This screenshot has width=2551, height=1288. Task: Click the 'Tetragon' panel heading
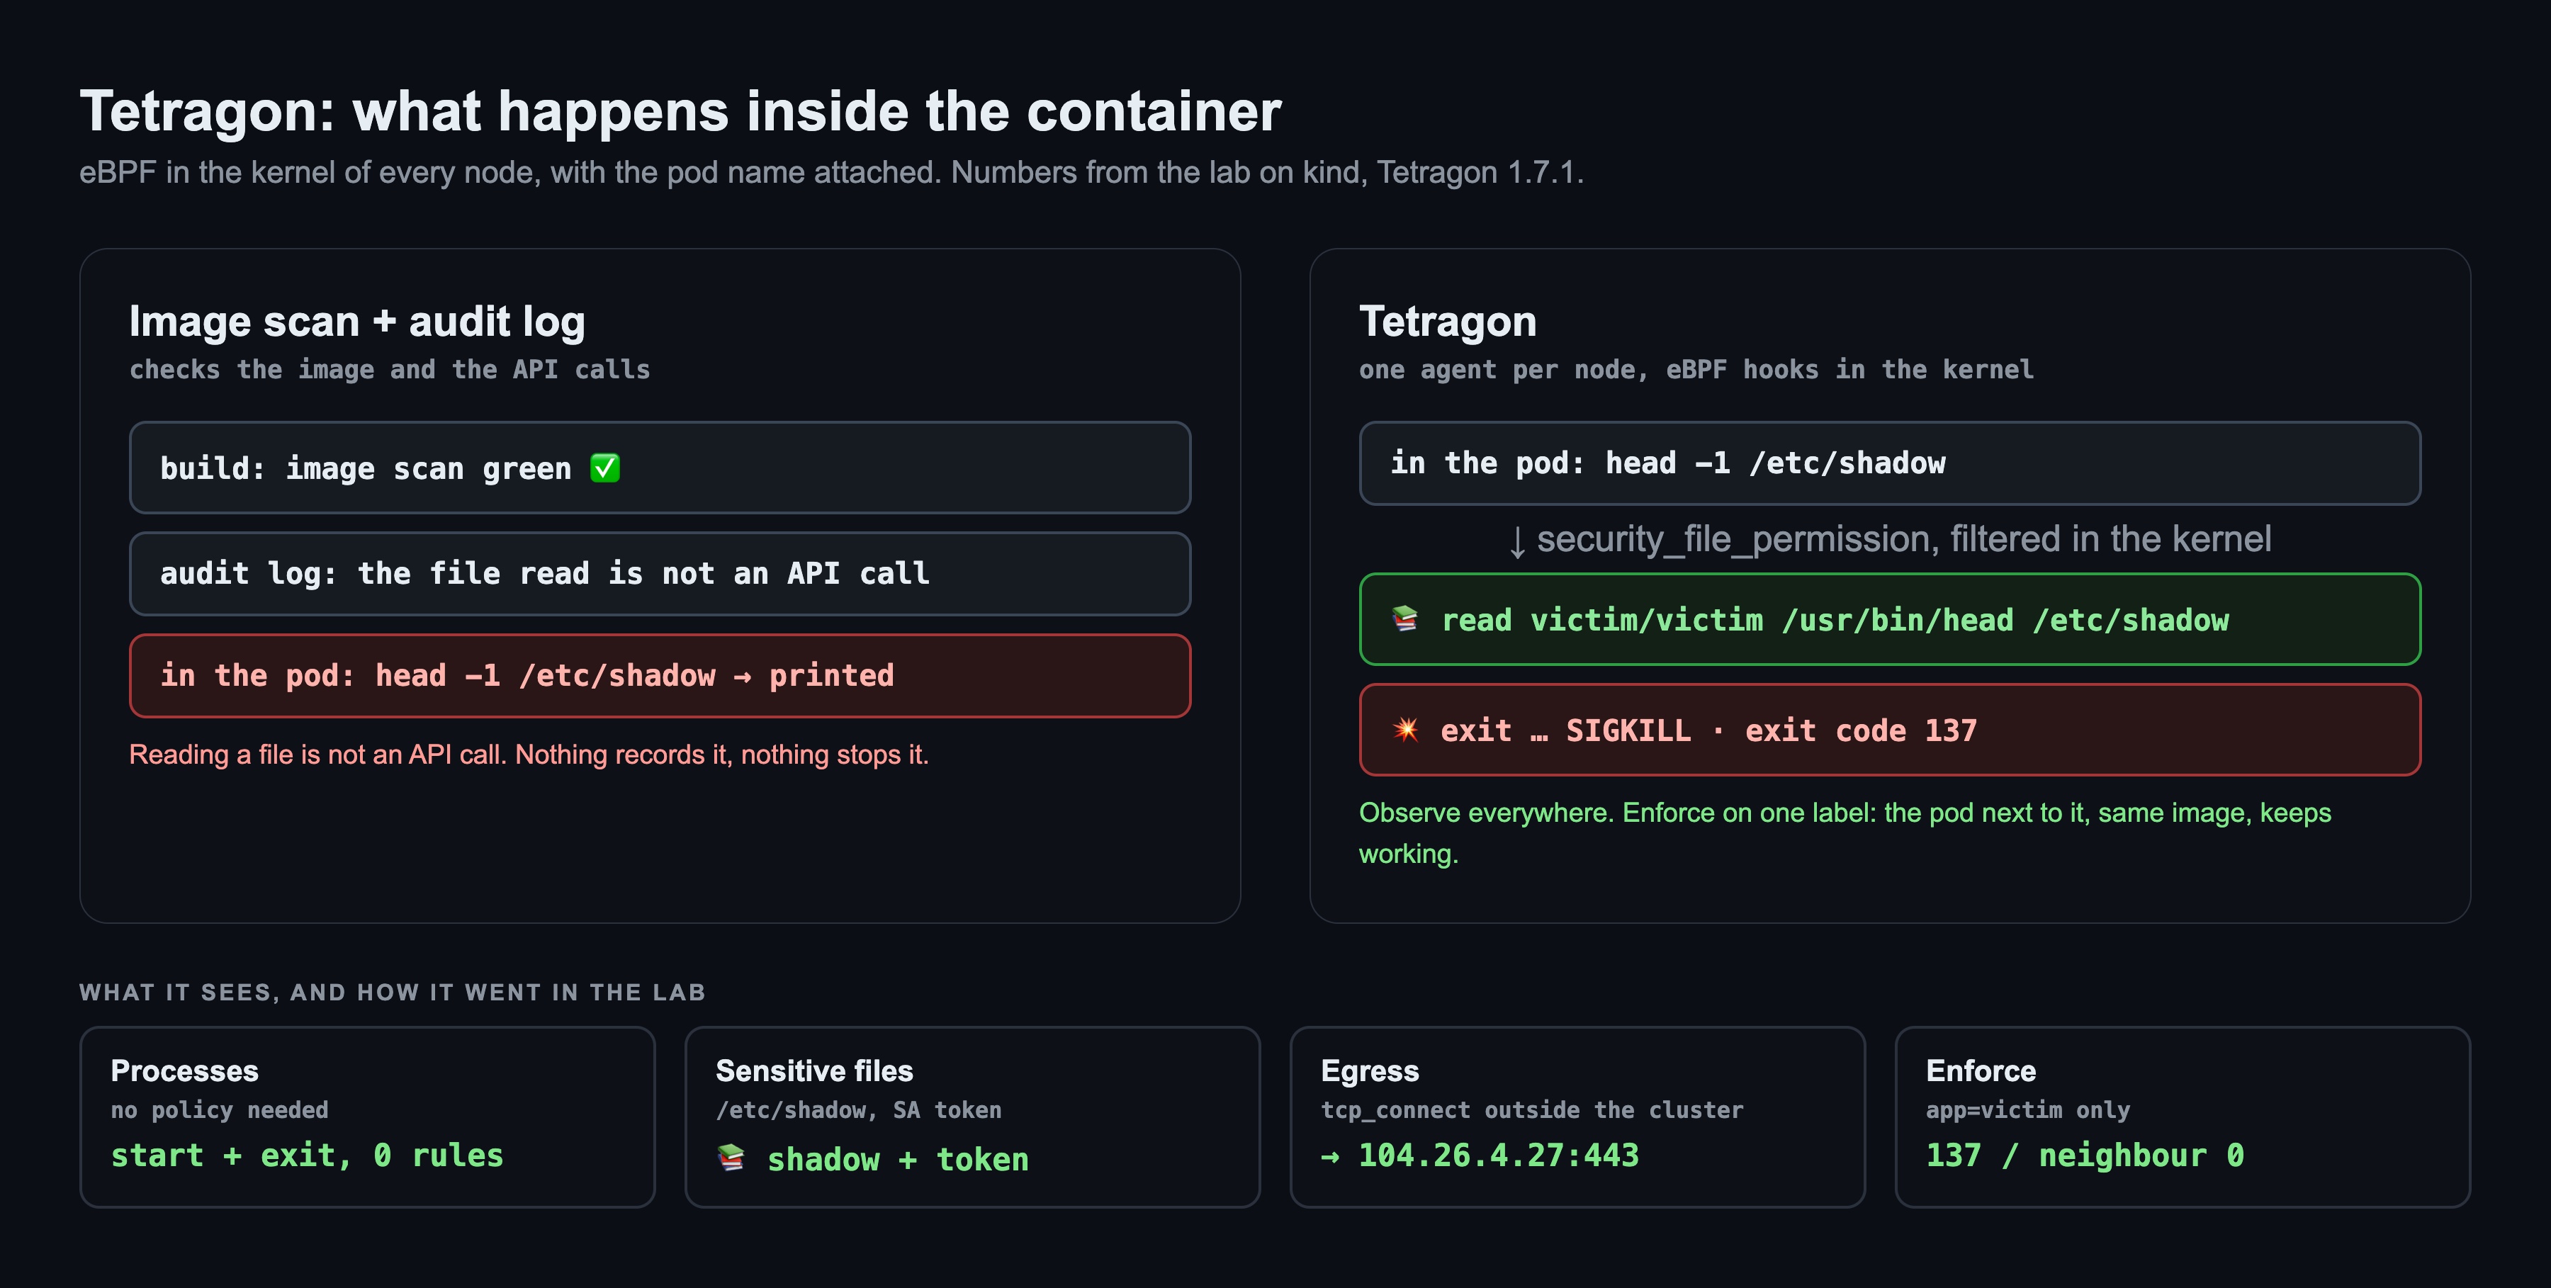tap(1448, 322)
